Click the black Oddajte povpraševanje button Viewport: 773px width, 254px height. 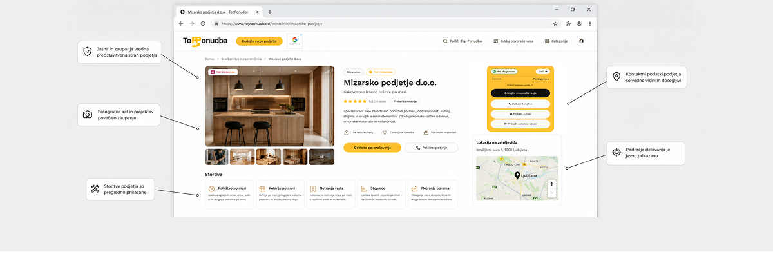pos(520,93)
